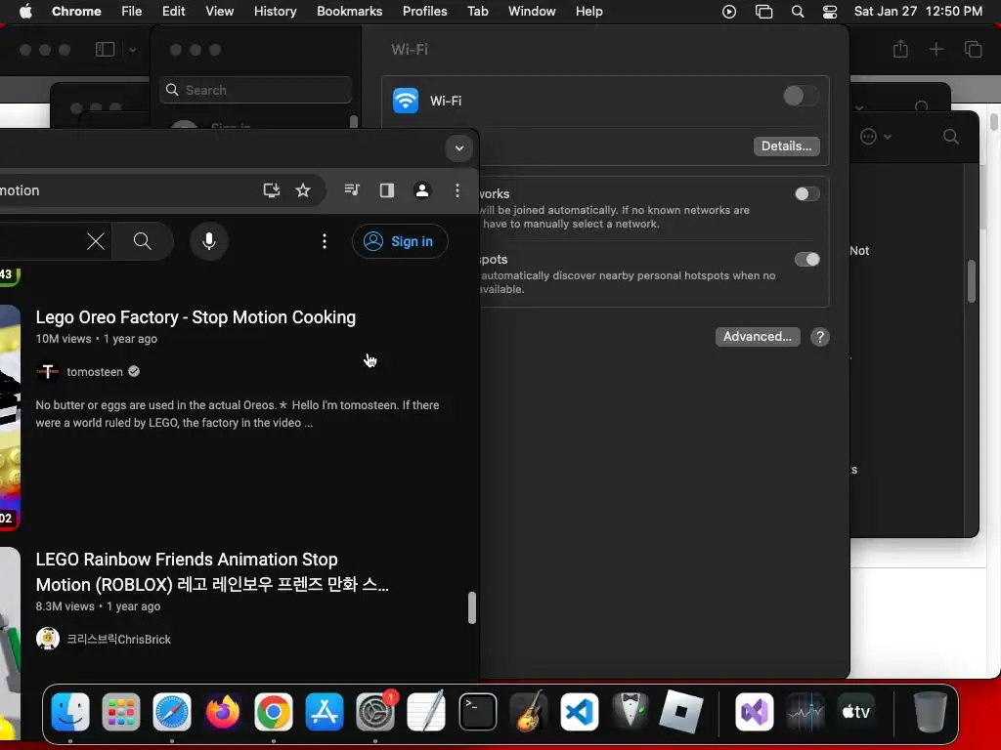Screen dimensions: 1001x750
Task: Open Chrome menu in menu bar
Action: 76,11
